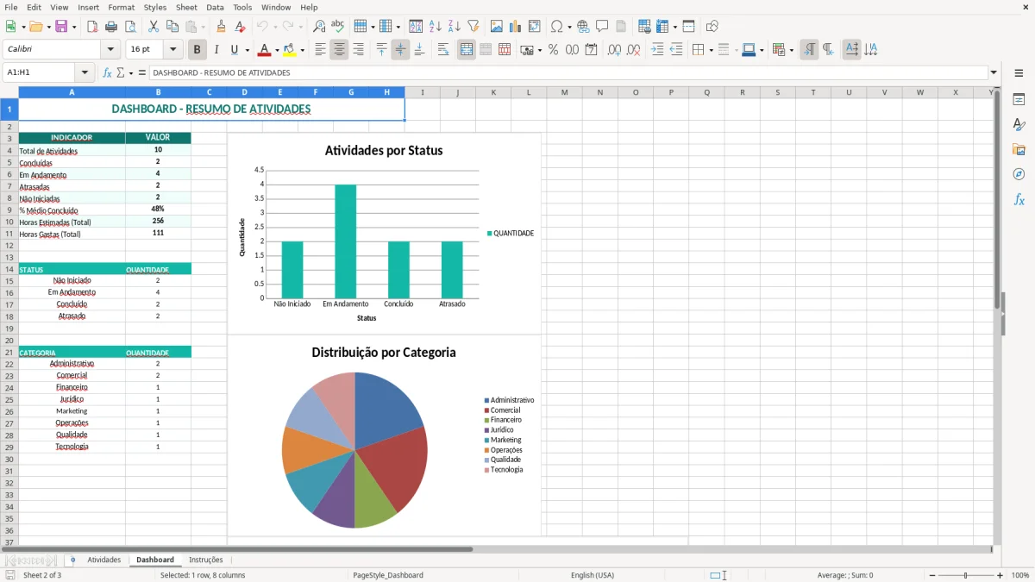Click the 100% zoom level indicator
The image size is (1035, 582).
point(1020,575)
